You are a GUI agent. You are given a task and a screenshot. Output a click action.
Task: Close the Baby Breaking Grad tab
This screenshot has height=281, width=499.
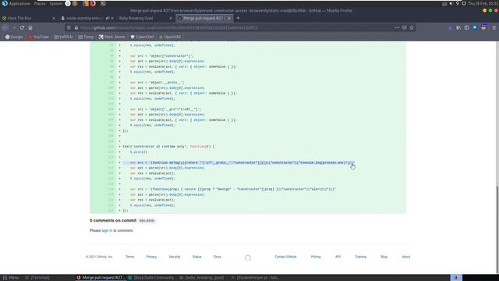click(x=171, y=18)
